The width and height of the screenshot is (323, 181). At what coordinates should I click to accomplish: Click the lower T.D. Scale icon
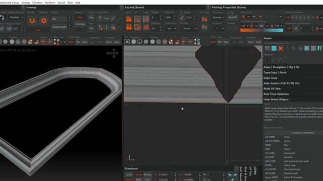[x=204, y=27]
